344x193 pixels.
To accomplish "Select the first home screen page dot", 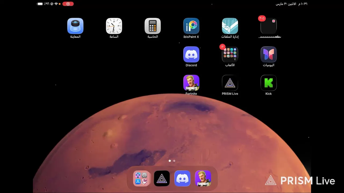I will coord(170,161).
